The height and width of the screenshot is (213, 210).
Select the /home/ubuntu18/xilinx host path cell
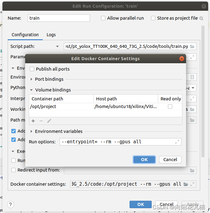[126, 106]
